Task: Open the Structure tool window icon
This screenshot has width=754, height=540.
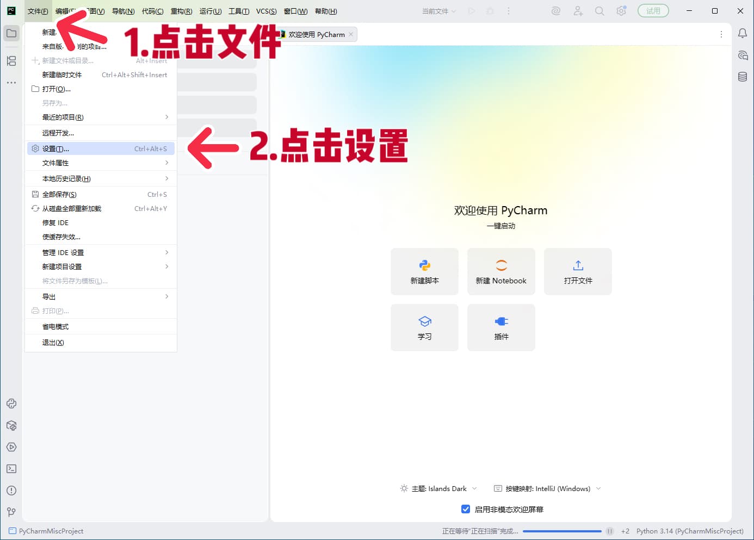Action: tap(11, 61)
